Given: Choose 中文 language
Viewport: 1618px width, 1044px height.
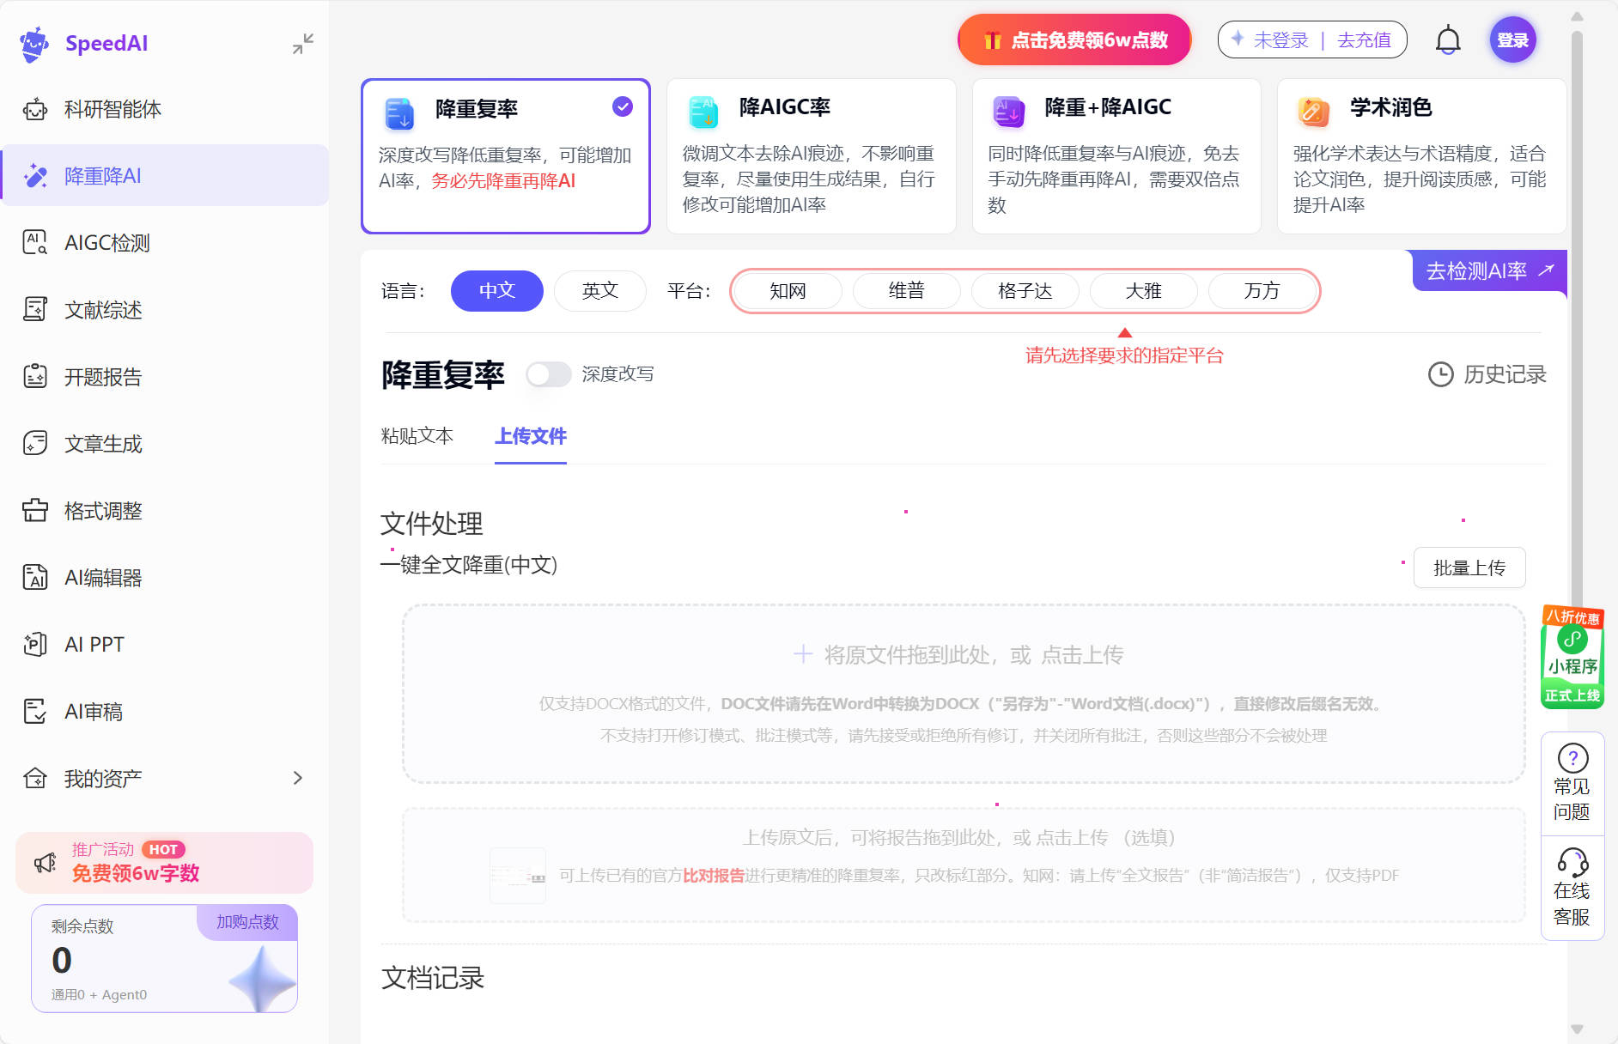Looking at the screenshot, I should (x=497, y=291).
